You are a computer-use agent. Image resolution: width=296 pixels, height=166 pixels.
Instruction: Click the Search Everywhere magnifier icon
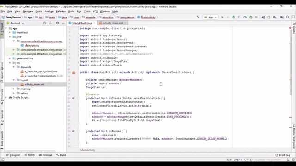tap(288, 17)
